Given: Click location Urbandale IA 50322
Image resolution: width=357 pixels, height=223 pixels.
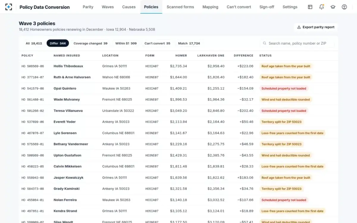Looking at the screenshot, I should 118,111.
